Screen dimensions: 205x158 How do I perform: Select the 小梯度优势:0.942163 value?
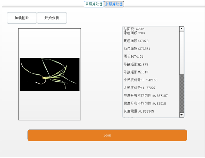(140, 80)
